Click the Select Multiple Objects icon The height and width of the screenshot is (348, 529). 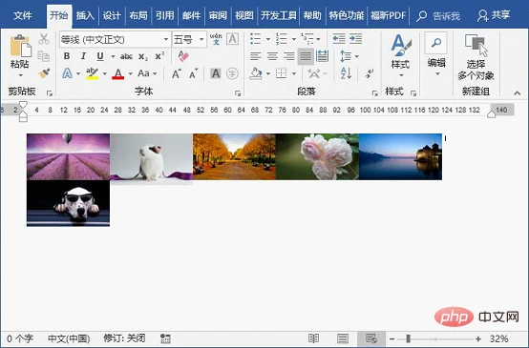click(476, 57)
